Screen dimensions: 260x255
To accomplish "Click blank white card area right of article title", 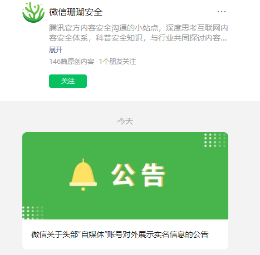I will 218,234.
